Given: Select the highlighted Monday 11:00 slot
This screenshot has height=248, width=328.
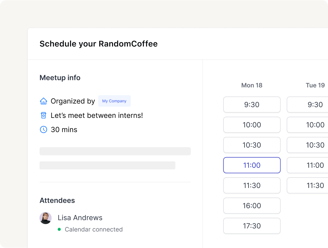Looking at the screenshot, I should click(252, 165).
